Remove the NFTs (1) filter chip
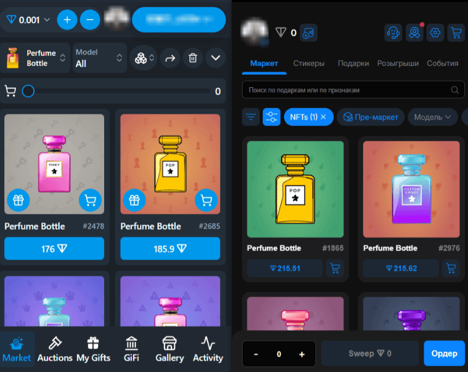Screen dimensions: 468x372 (x=323, y=117)
